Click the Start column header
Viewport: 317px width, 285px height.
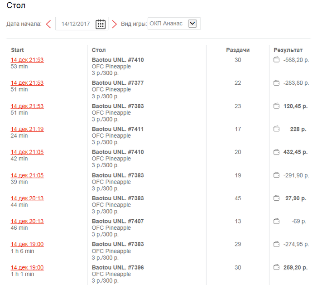click(17, 50)
